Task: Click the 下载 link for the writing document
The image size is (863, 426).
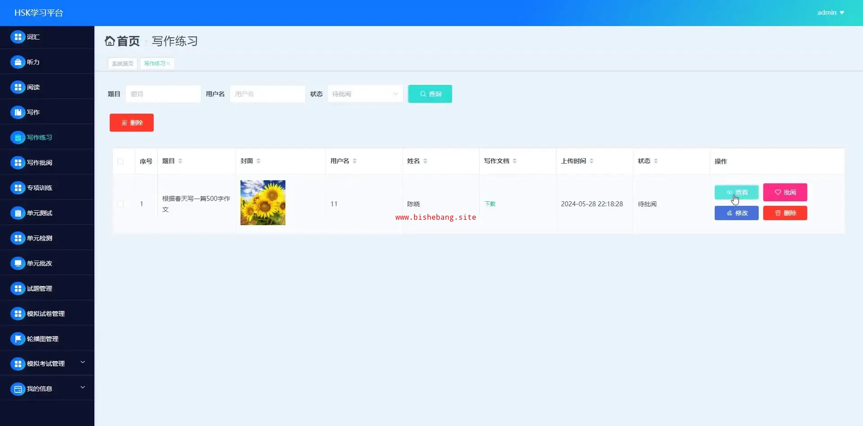Action: pos(490,204)
